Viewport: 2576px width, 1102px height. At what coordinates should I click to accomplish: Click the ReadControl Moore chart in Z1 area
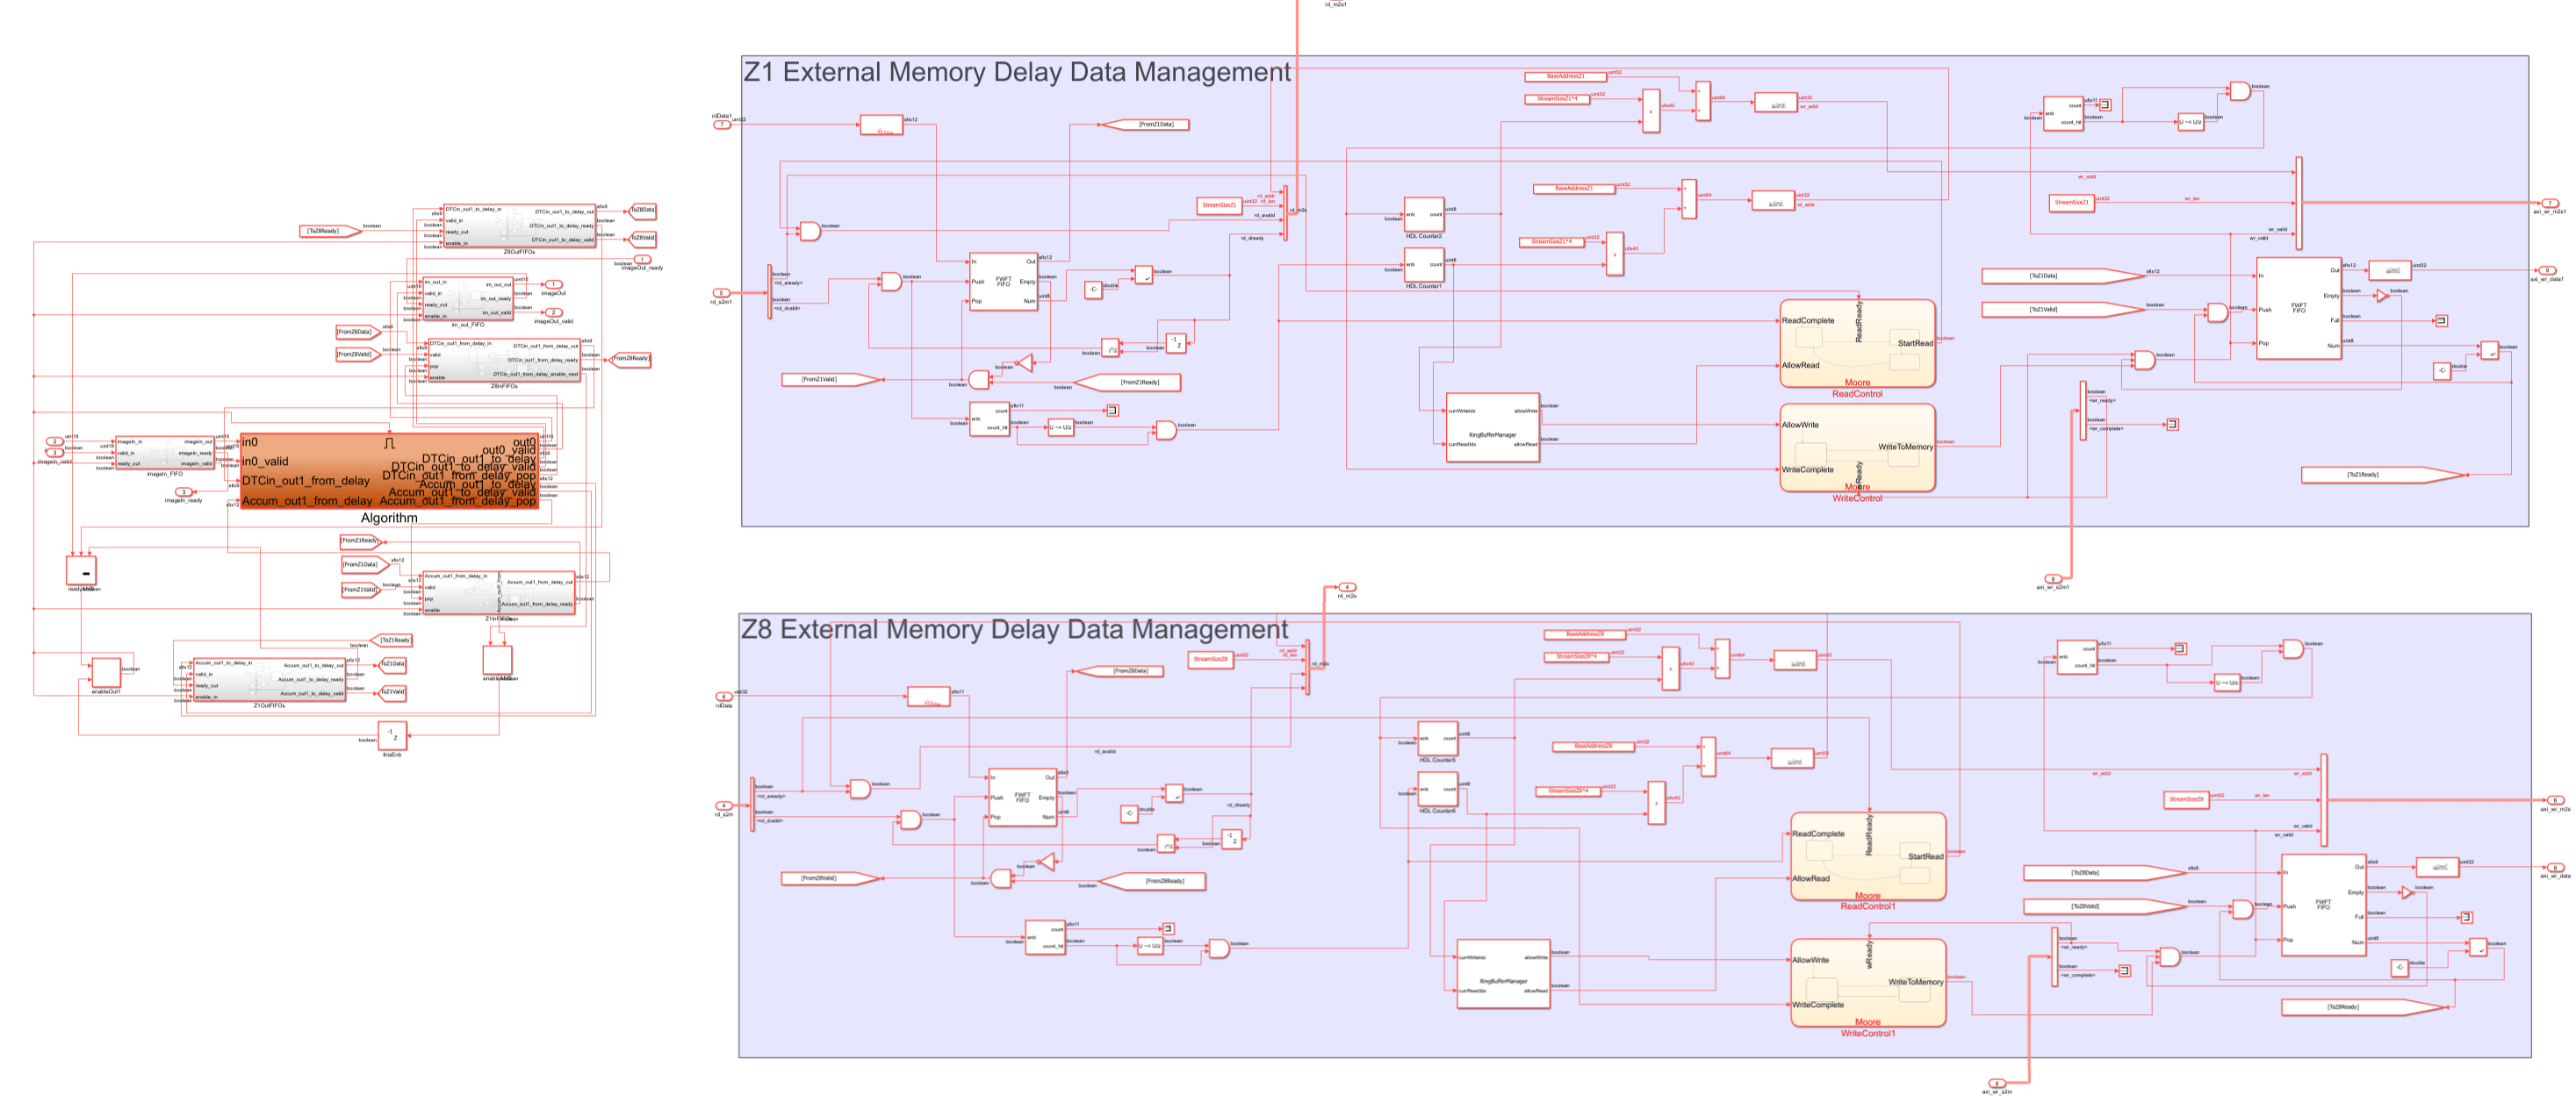1857,343
